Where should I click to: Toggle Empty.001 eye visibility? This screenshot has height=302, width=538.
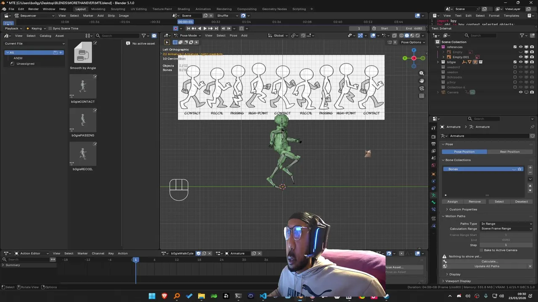tap(521, 57)
